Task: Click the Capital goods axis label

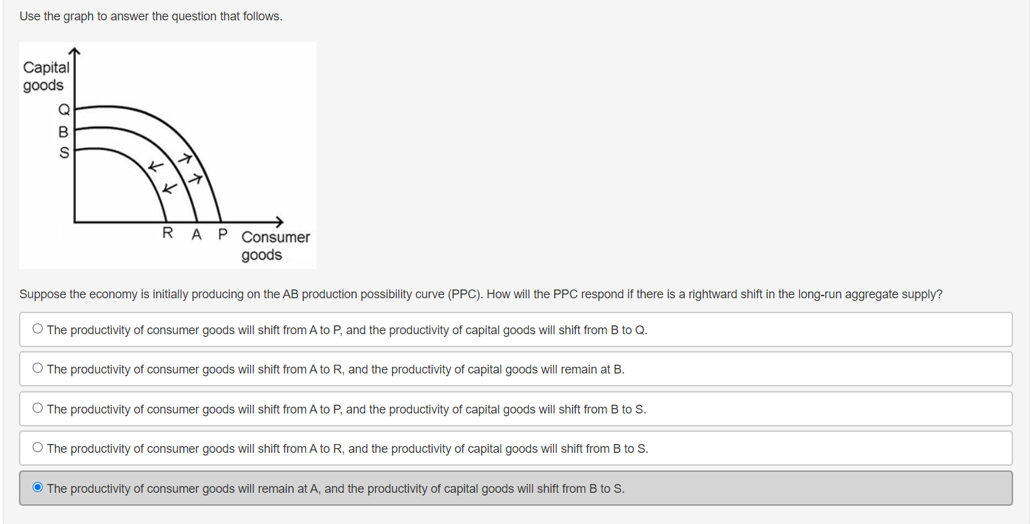Action: [x=47, y=75]
